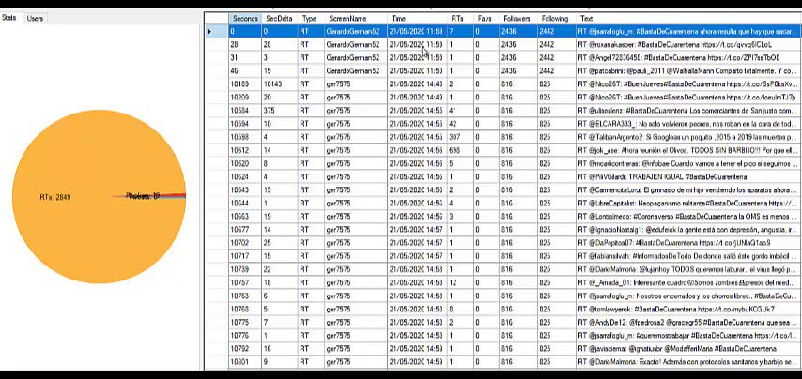Select the tweet text starting 'RT @ELCARA333_'
Image resolution: width=802 pixels, height=379 pixels.
click(688, 124)
